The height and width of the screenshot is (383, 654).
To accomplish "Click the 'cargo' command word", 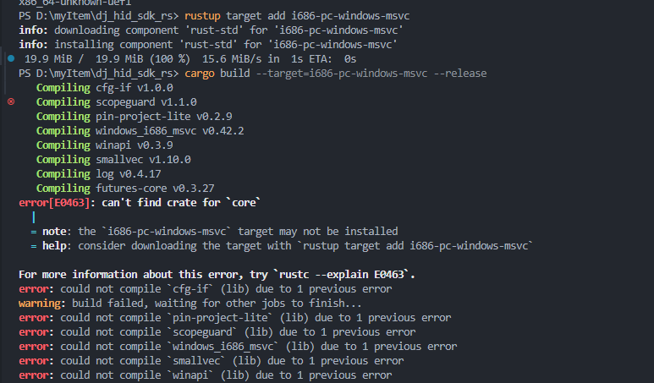I will [x=201, y=74].
